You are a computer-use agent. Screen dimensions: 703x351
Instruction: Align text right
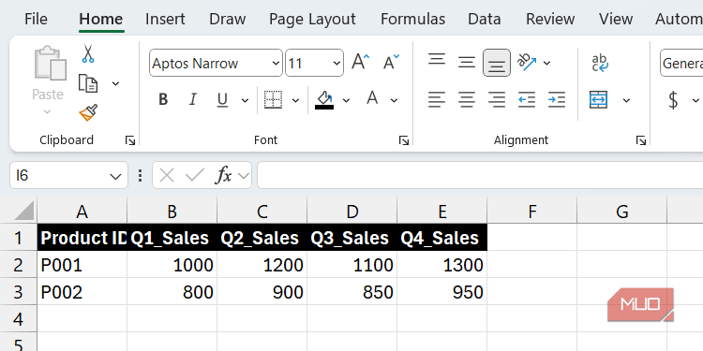(x=496, y=99)
